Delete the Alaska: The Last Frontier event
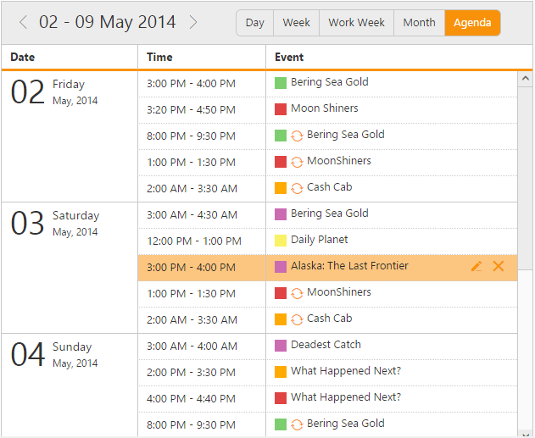This screenshot has width=535, height=438. click(499, 267)
